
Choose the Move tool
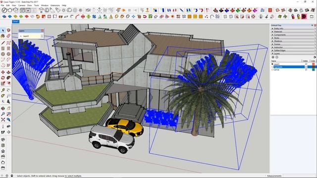[x=3, y=72]
